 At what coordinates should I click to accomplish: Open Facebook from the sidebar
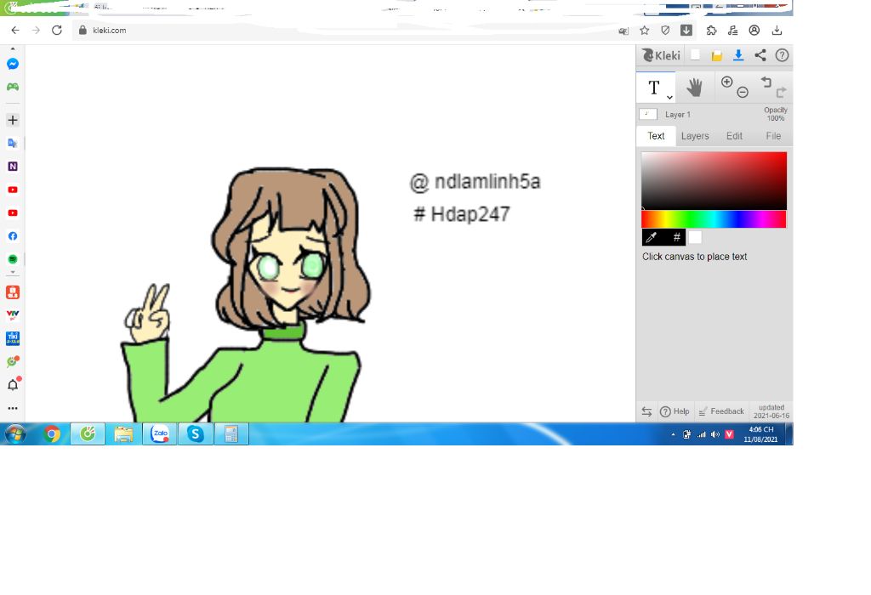(13, 236)
